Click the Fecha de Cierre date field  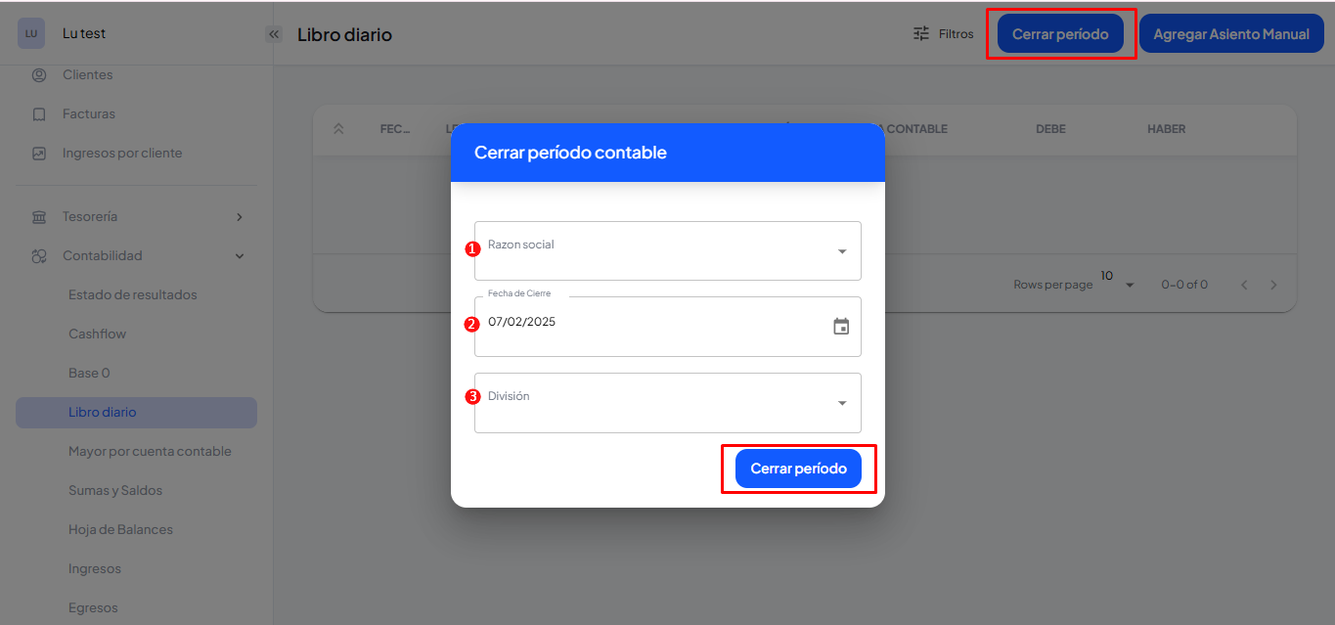click(645, 327)
